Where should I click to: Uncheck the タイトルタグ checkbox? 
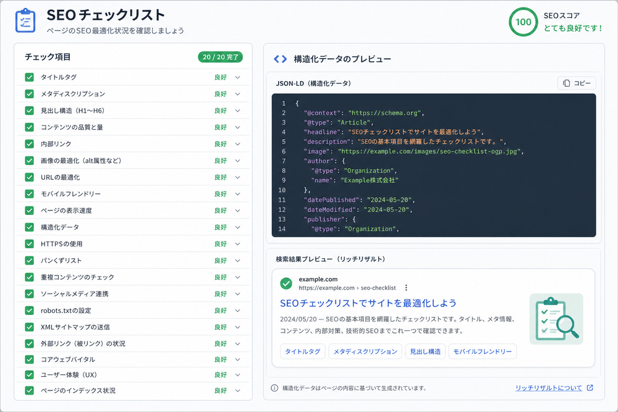pos(29,77)
